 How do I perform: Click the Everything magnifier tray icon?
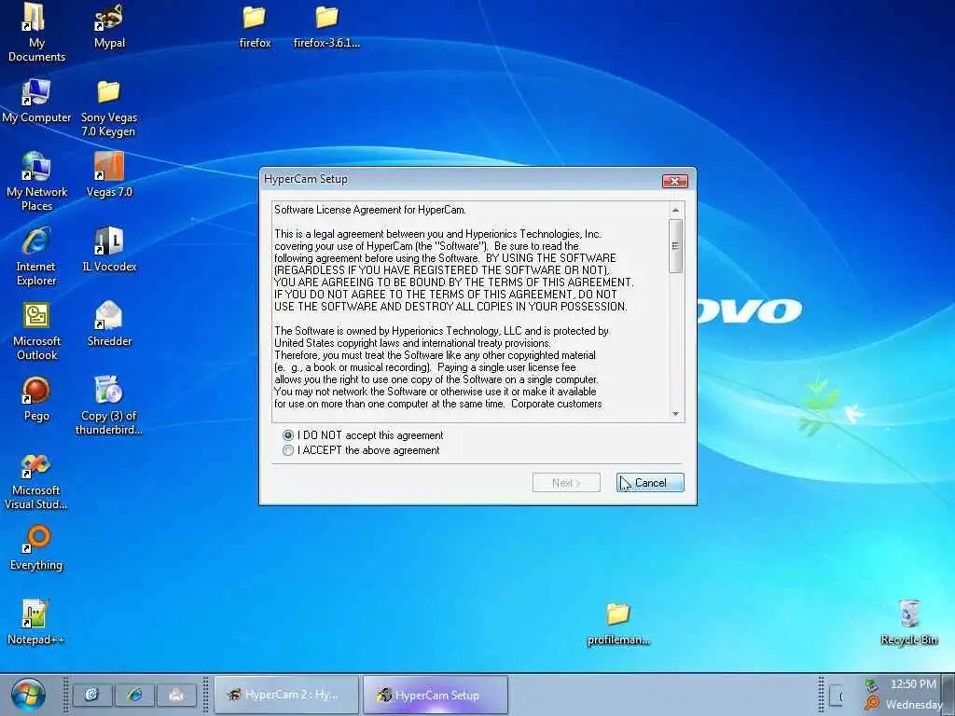[x=872, y=704]
